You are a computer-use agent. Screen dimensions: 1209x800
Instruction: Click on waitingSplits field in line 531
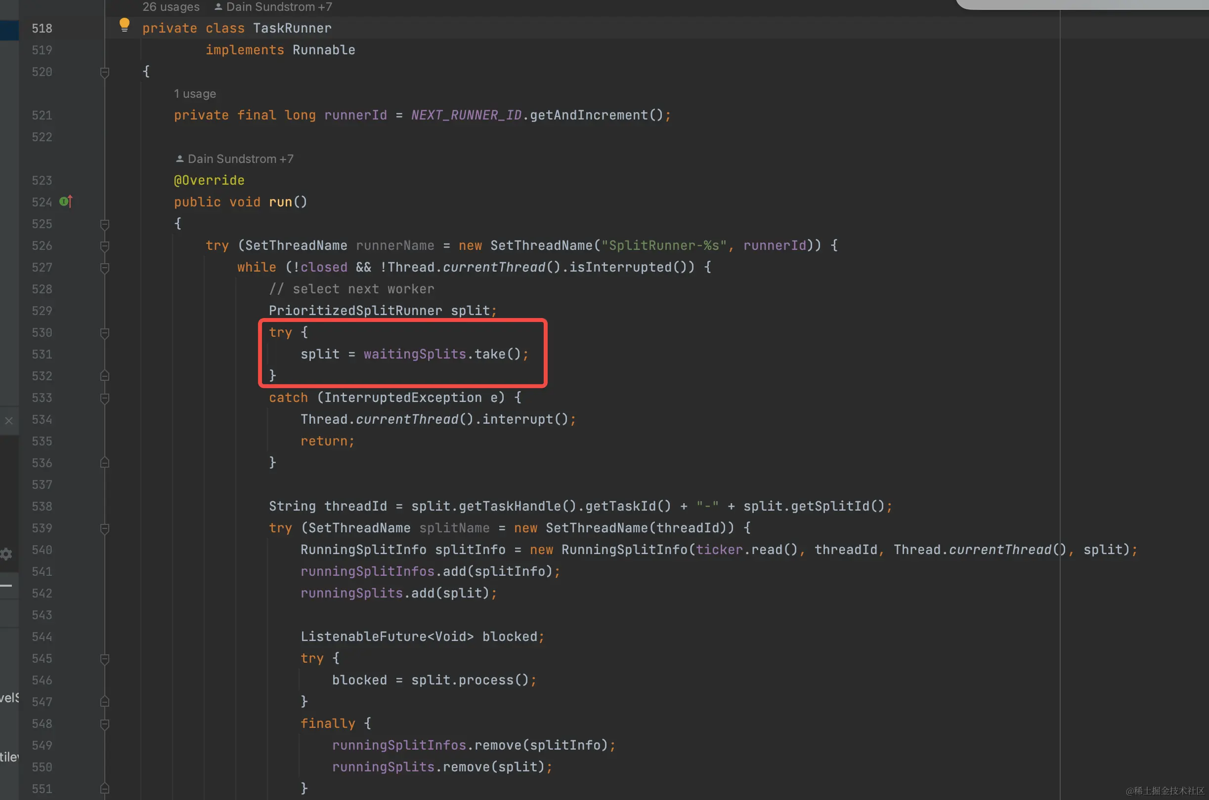(414, 354)
